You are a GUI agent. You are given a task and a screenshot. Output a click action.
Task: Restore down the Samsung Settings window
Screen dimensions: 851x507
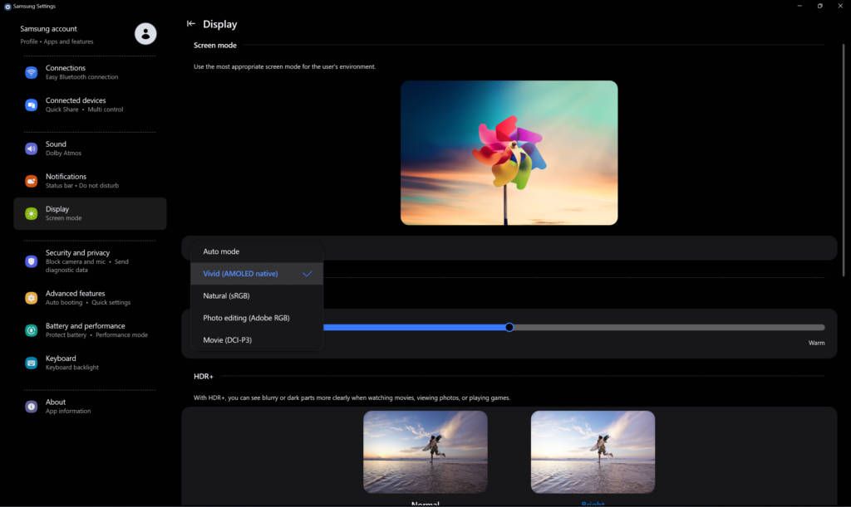819,6
